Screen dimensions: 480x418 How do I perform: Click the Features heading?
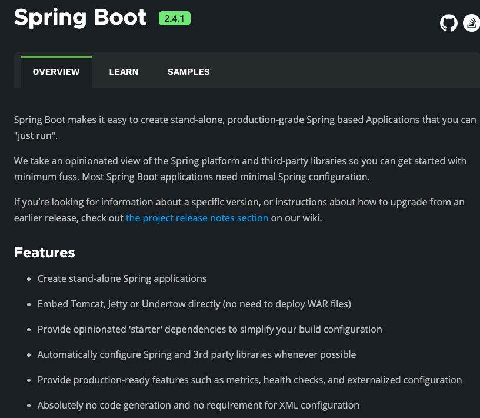point(44,253)
